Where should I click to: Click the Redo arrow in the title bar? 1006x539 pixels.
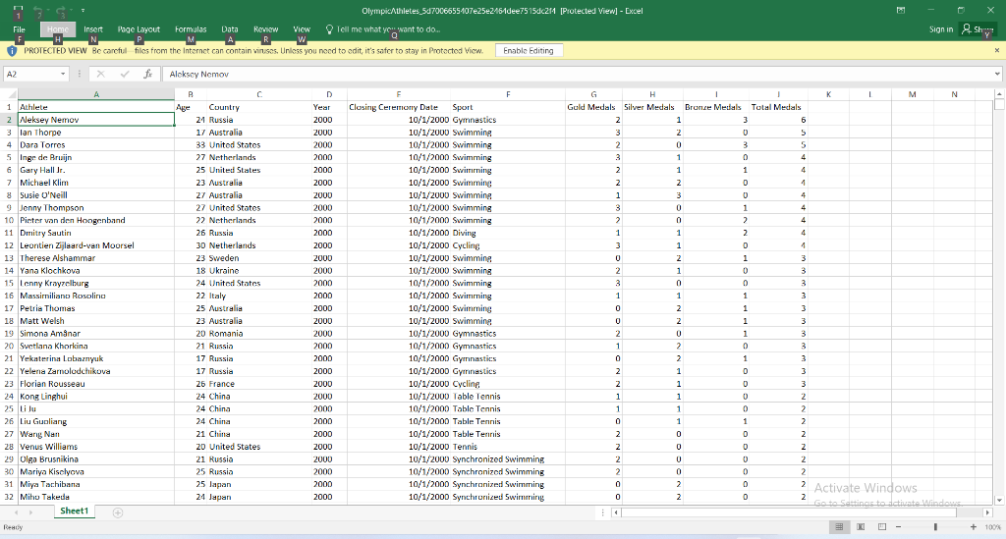click(62, 11)
